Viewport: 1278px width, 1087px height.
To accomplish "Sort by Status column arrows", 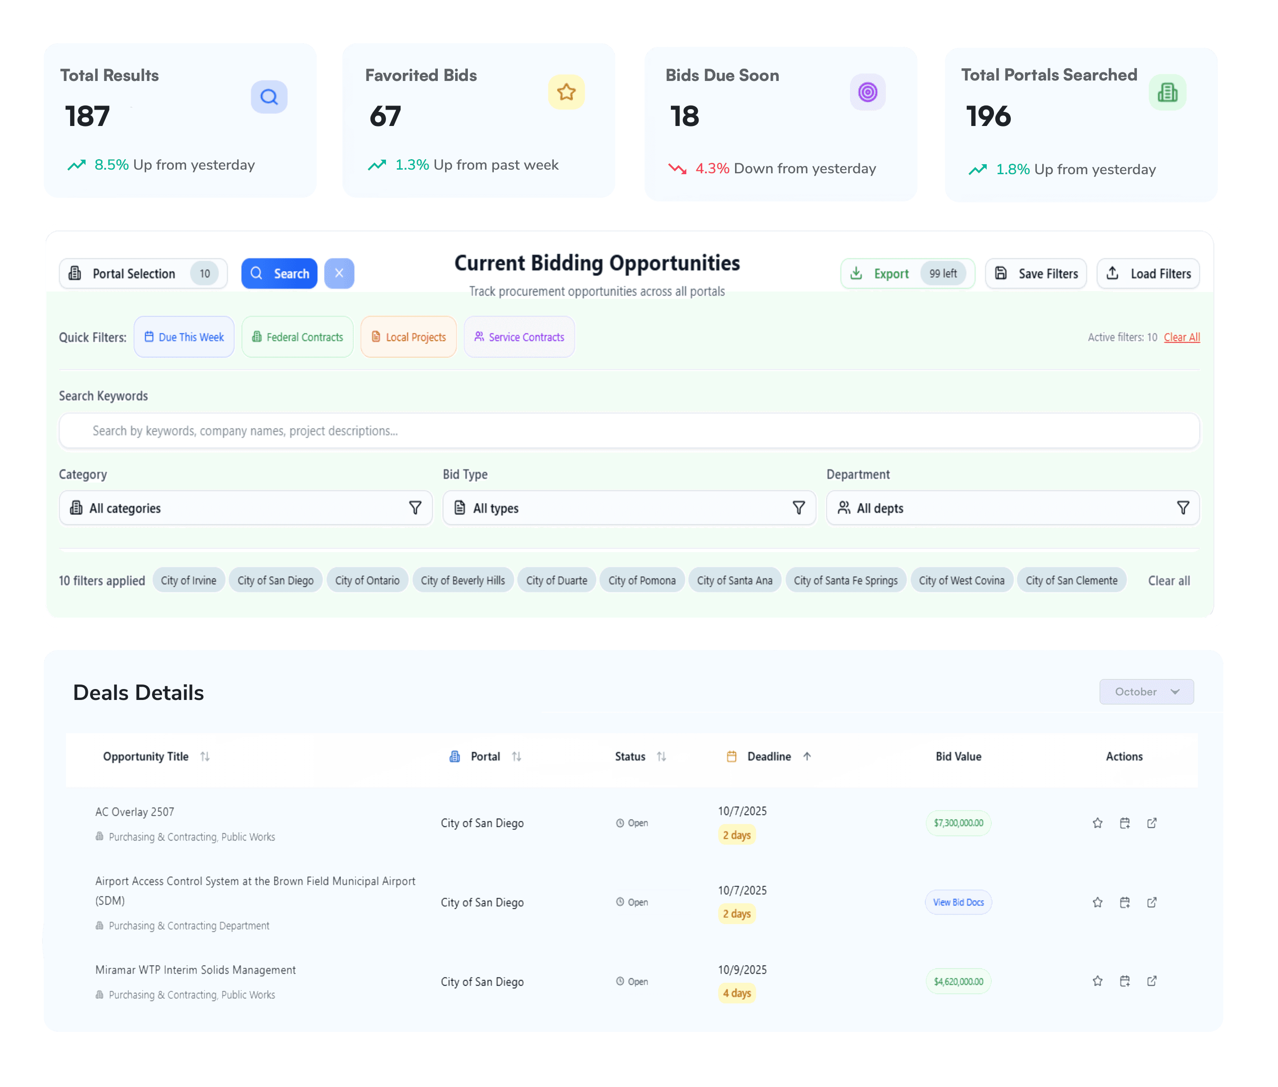I will (x=661, y=757).
